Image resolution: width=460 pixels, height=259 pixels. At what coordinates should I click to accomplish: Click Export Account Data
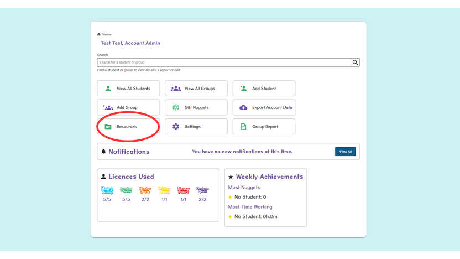[x=264, y=107]
